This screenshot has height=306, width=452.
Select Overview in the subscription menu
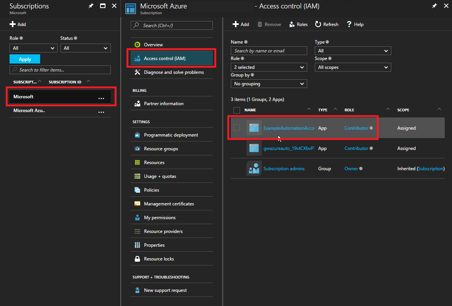(x=153, y=45)
